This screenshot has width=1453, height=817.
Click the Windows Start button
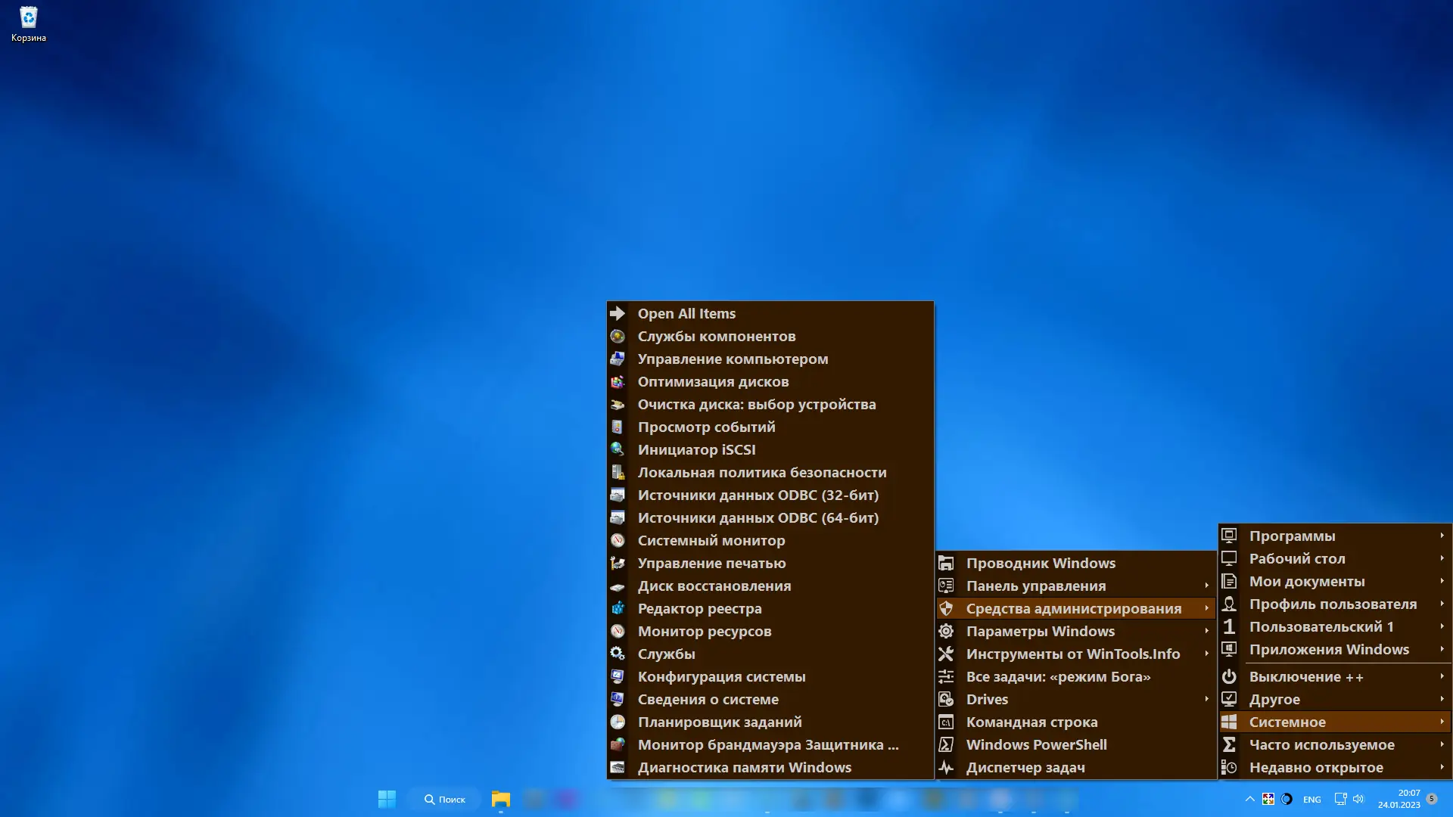pyautogui.click(x=387, y=799)
